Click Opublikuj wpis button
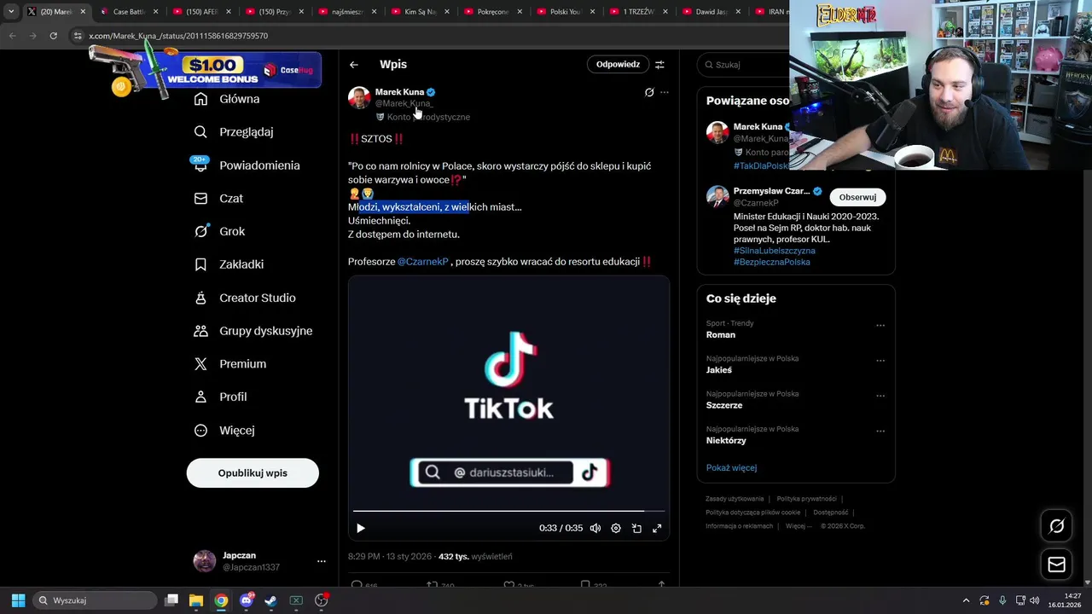 coord(253,473)
